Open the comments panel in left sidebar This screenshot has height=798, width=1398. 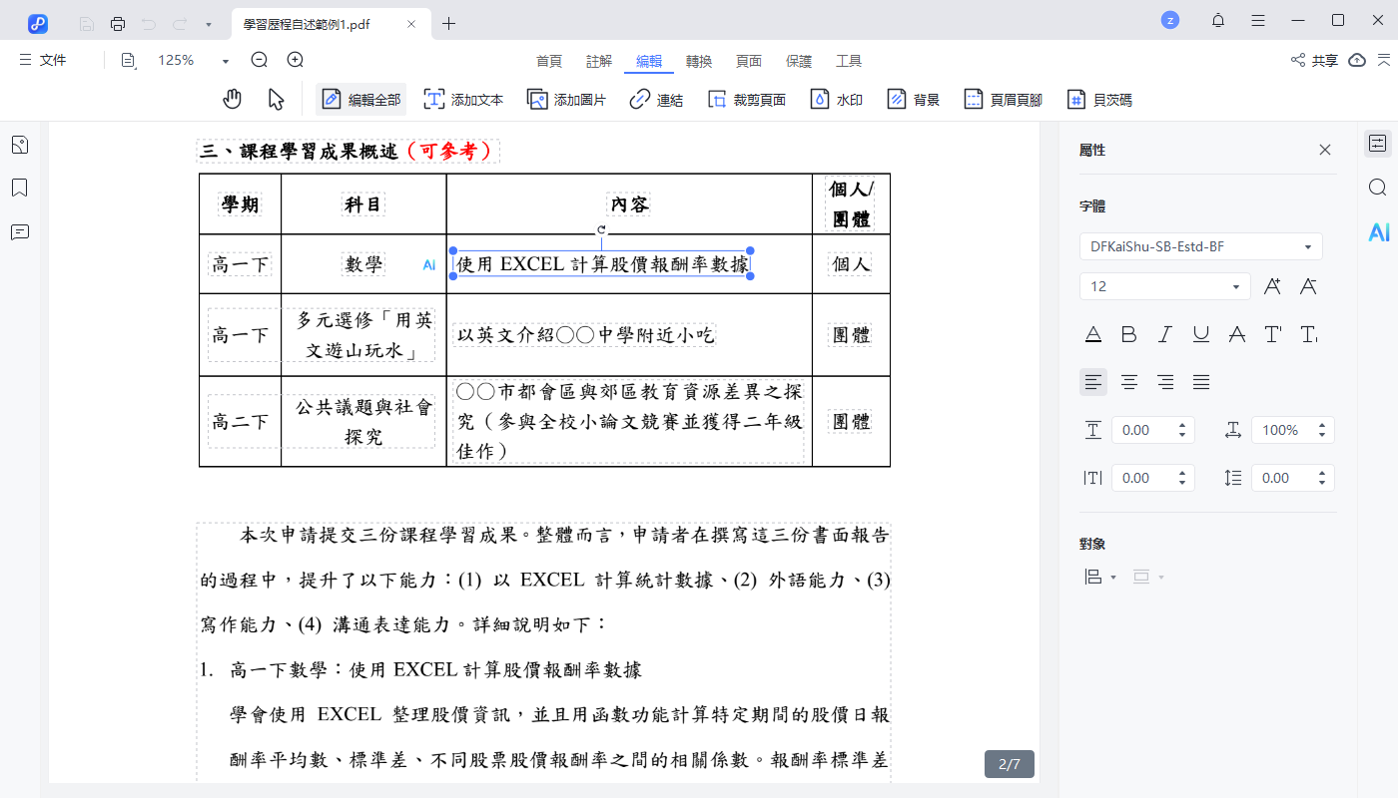[20, 231]
